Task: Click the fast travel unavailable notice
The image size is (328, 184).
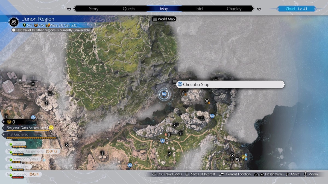Action: pyautogui.click(x=51, y=30)
